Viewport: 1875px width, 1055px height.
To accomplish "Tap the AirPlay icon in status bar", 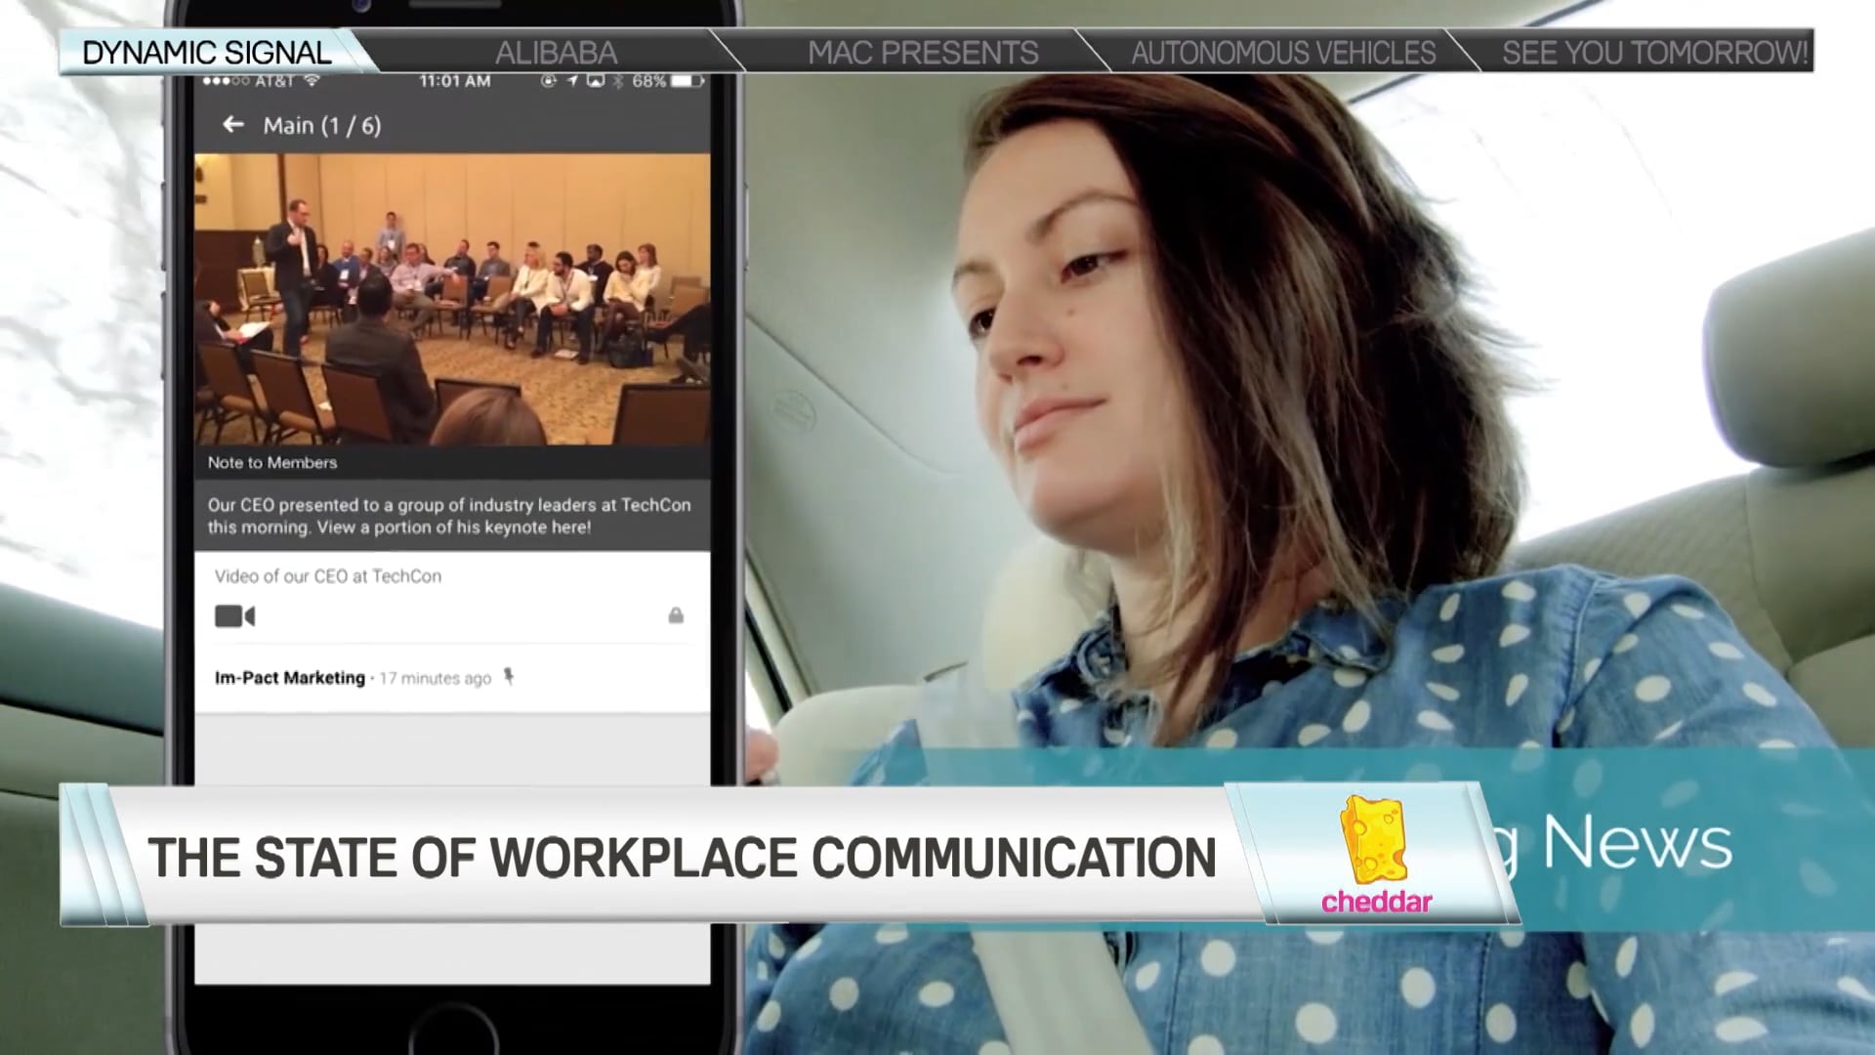I will 595,81.
